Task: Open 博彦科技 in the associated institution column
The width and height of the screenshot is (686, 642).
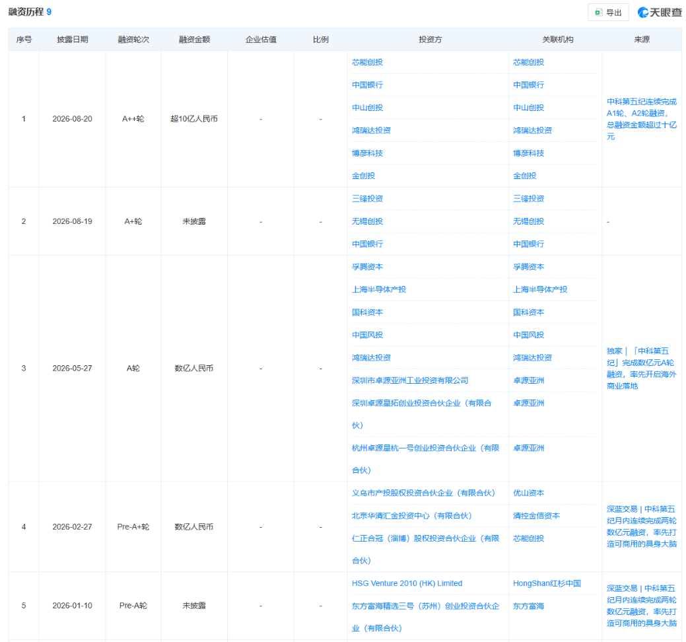Action: click(x=528, y=153)
